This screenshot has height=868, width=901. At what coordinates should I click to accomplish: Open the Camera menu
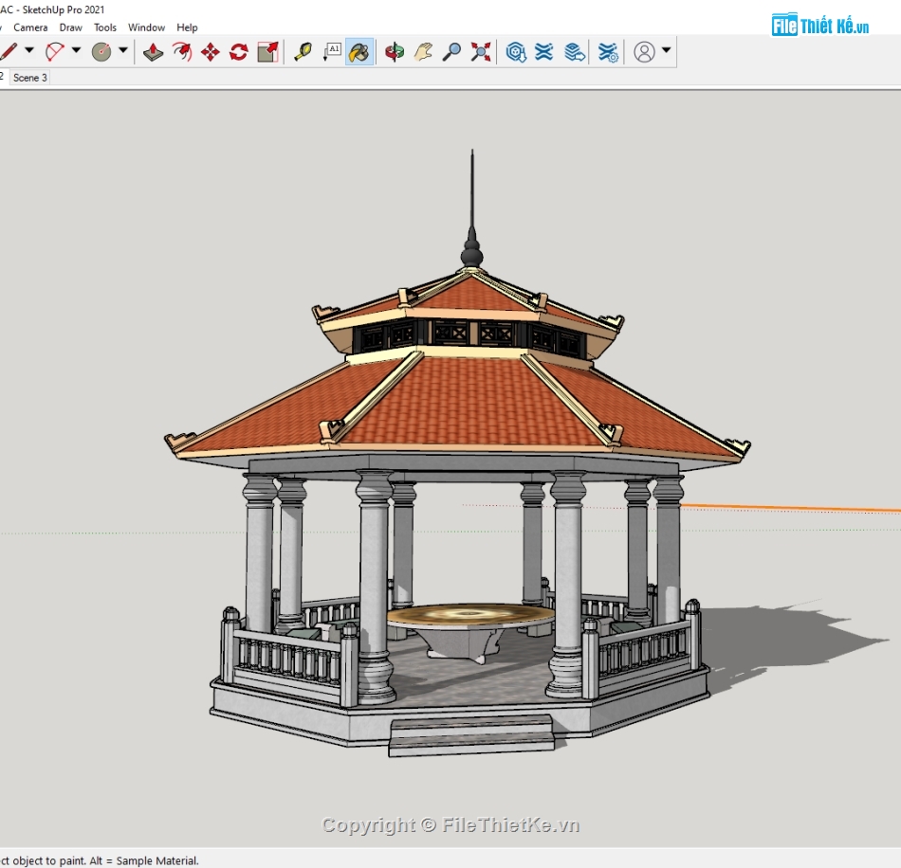tap(30, 27)
